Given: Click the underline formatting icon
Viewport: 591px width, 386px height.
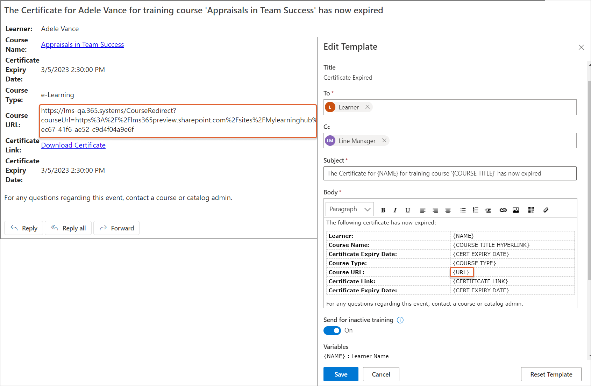Looking at the screenshot, I should 407,210.
